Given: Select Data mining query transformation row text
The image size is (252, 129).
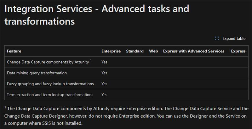Looking at the screenshot, I should (x=37, y=73).
